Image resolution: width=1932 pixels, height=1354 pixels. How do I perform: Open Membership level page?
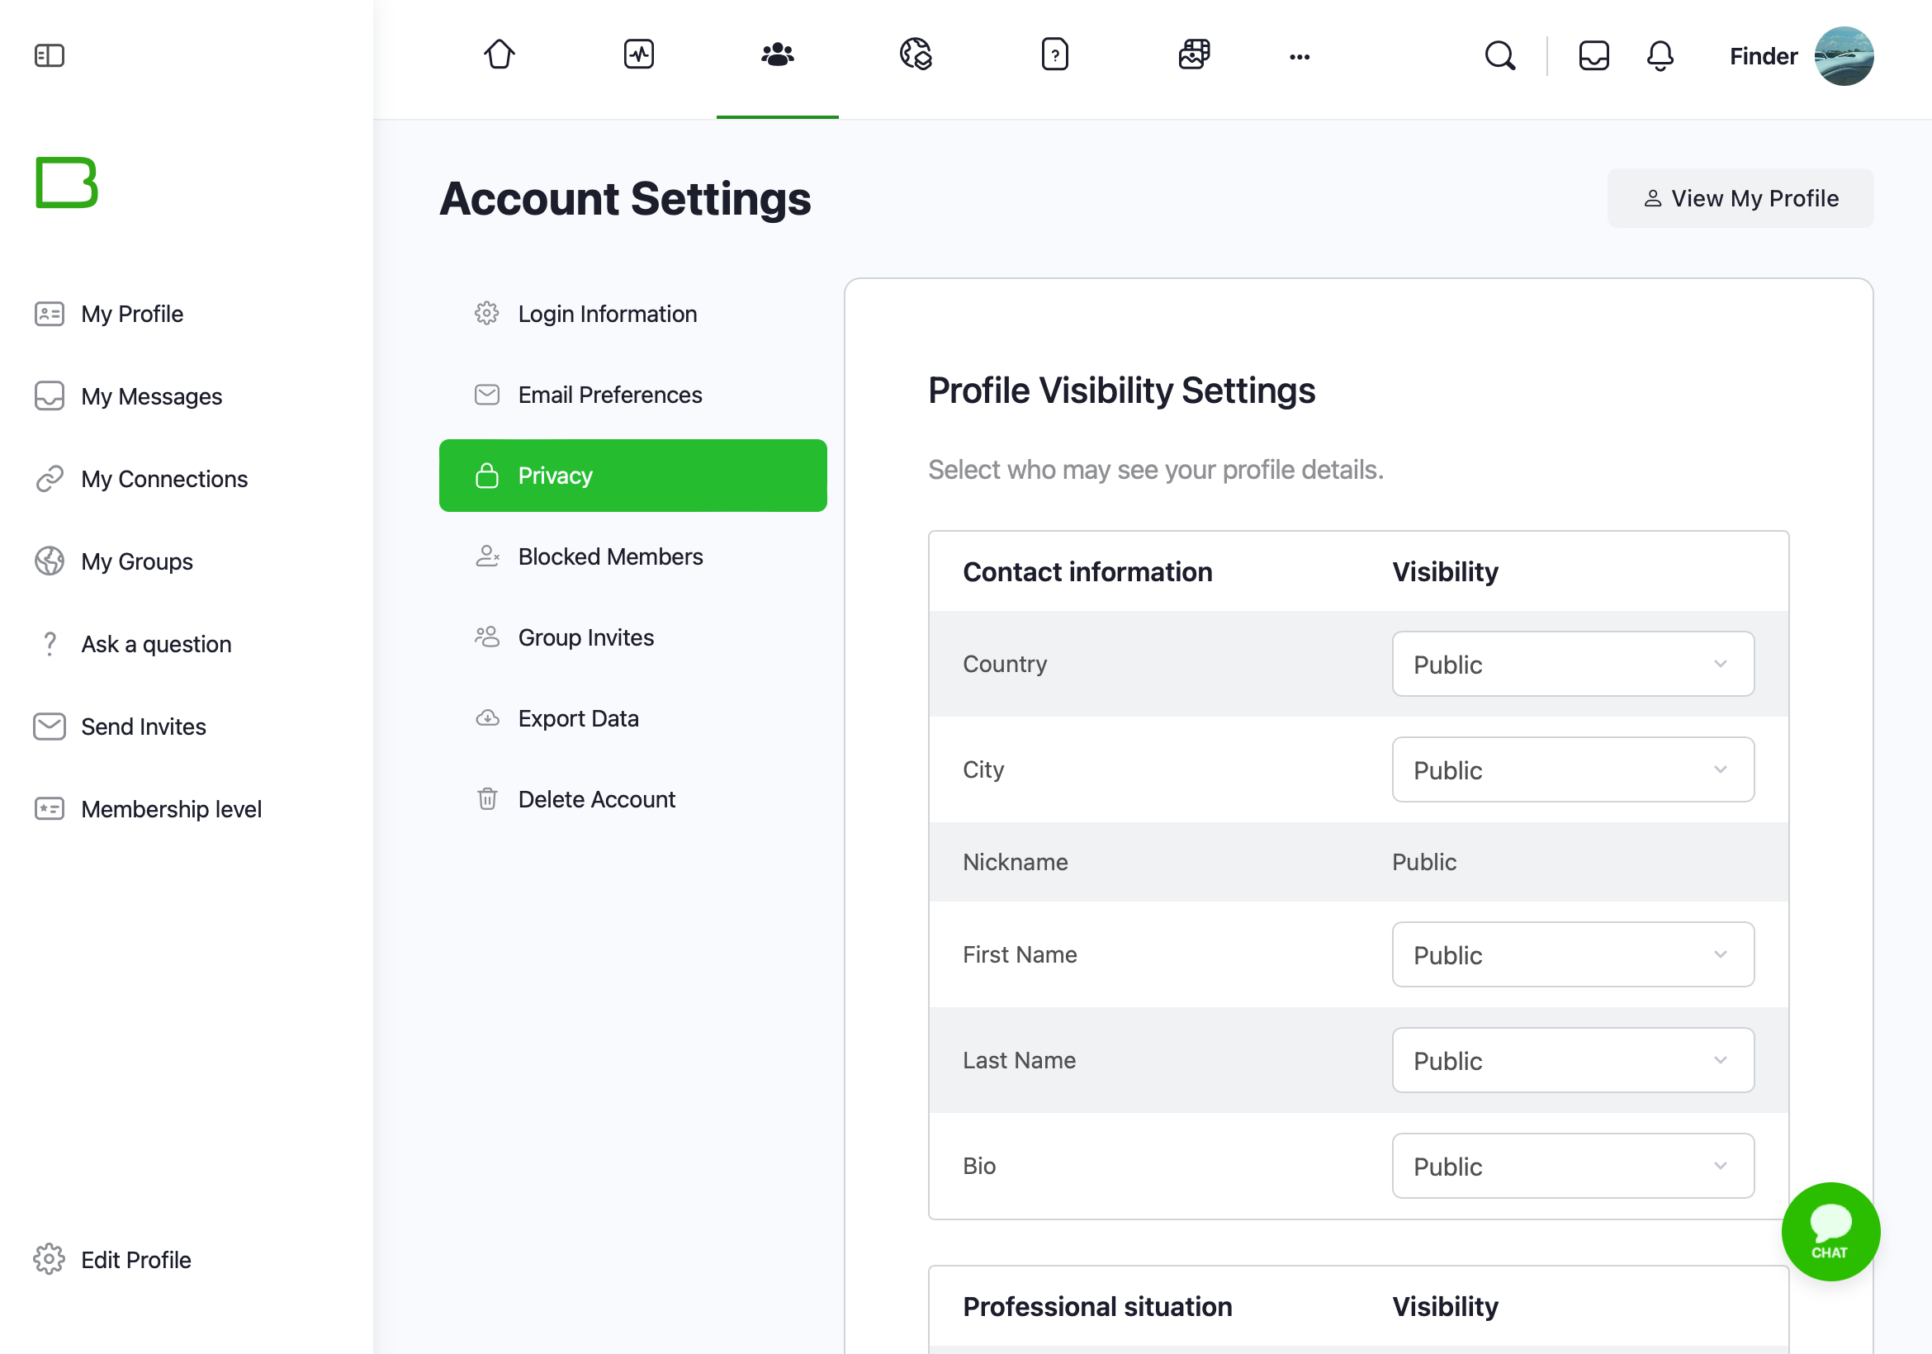tap(172, 809)
